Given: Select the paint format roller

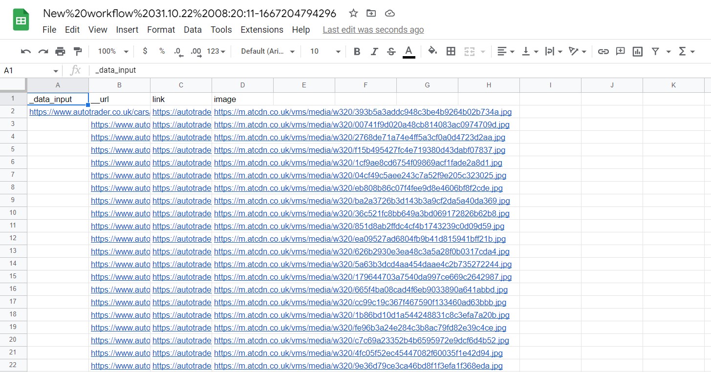Looking at the screenshot, I should (x=77, y=51).
